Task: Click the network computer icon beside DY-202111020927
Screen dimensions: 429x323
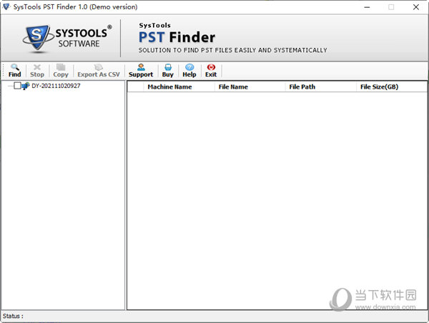Action: (25, 86)
